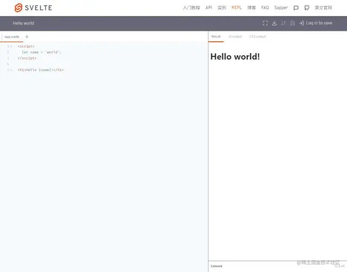Open the FAQ navigation link
Screen dimensions: 347x272
pos(265,8)
